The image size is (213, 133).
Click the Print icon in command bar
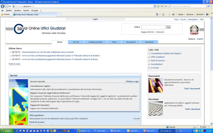tap(173, 15)
